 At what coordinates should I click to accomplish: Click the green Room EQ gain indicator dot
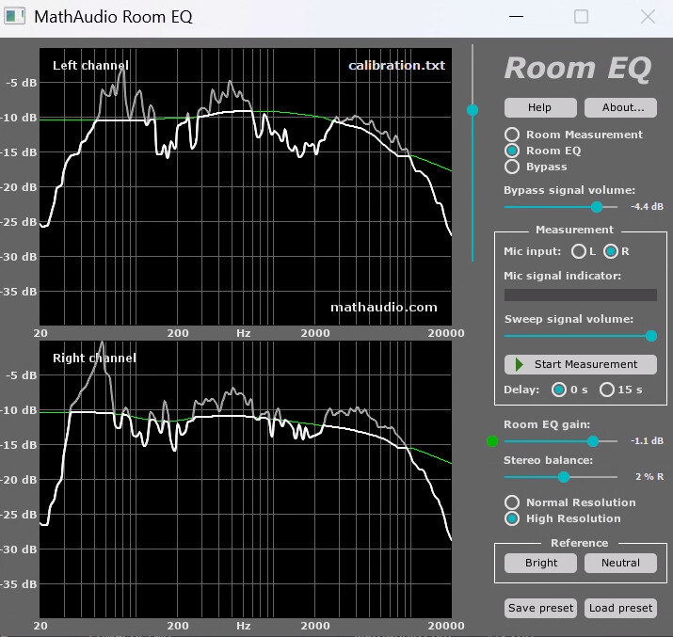(x=492, y=440)
